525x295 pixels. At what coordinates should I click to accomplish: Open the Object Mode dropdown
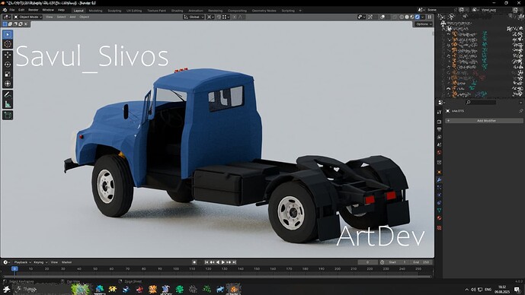click(27, 17)
